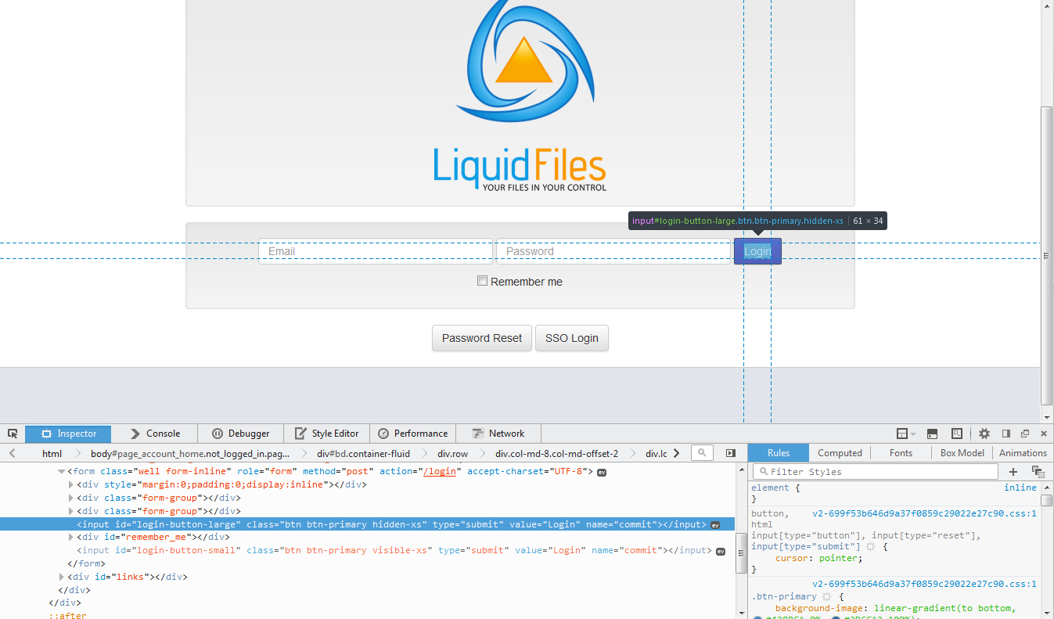1054x619 pixels.
Task: Add a new CSS rule with the plus icon
Action: pos(1013,471)
